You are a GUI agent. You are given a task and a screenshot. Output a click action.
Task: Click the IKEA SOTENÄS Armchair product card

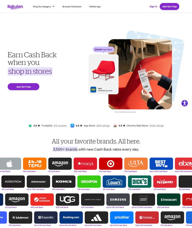click(x=103, y=74)
